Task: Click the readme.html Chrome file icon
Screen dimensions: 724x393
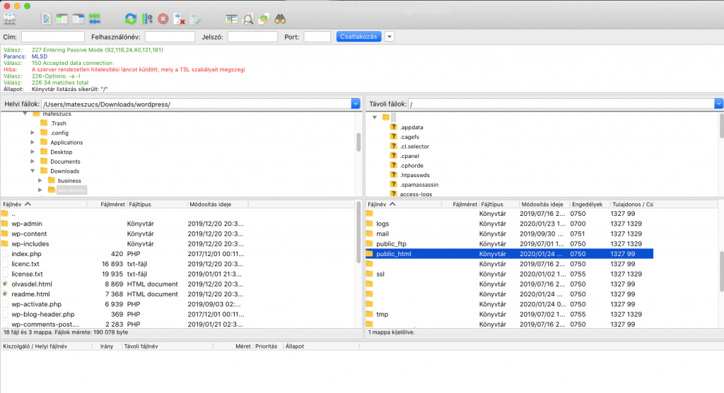Action: [5, 294]
